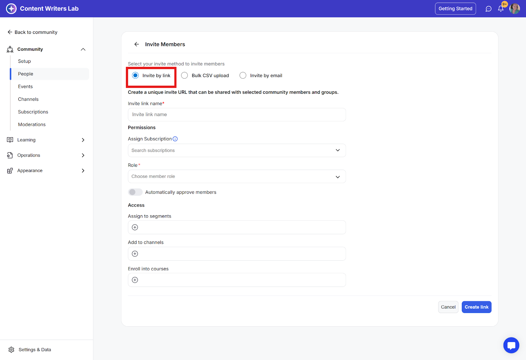526x360 pixels.
Task: Open the Choose member role dropdown
Action: point(237,177)
